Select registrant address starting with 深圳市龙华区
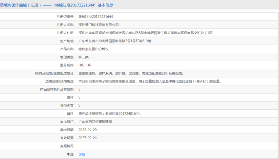 click(x=145, y=33)
